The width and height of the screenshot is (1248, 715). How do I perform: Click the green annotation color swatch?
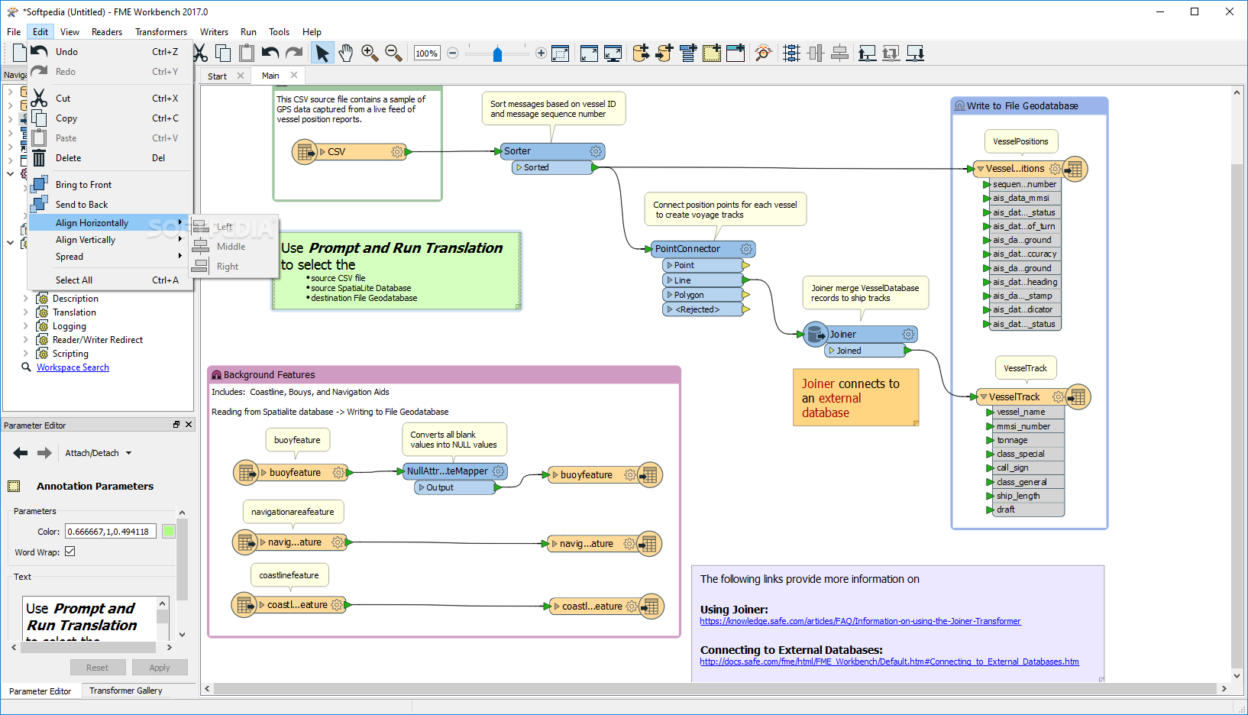click(x=169, y=532)
